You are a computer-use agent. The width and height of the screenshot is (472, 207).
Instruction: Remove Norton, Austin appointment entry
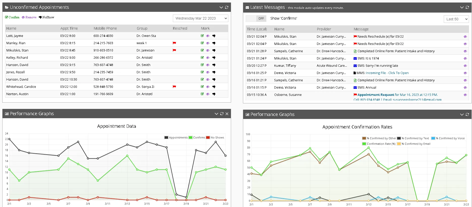click(x=208, y=94)
